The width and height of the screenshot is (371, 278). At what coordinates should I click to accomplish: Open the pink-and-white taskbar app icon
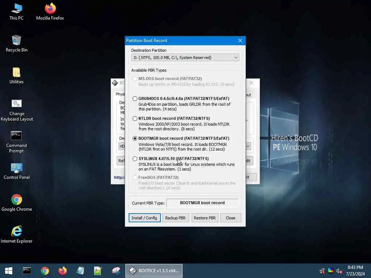pos(116,271)
